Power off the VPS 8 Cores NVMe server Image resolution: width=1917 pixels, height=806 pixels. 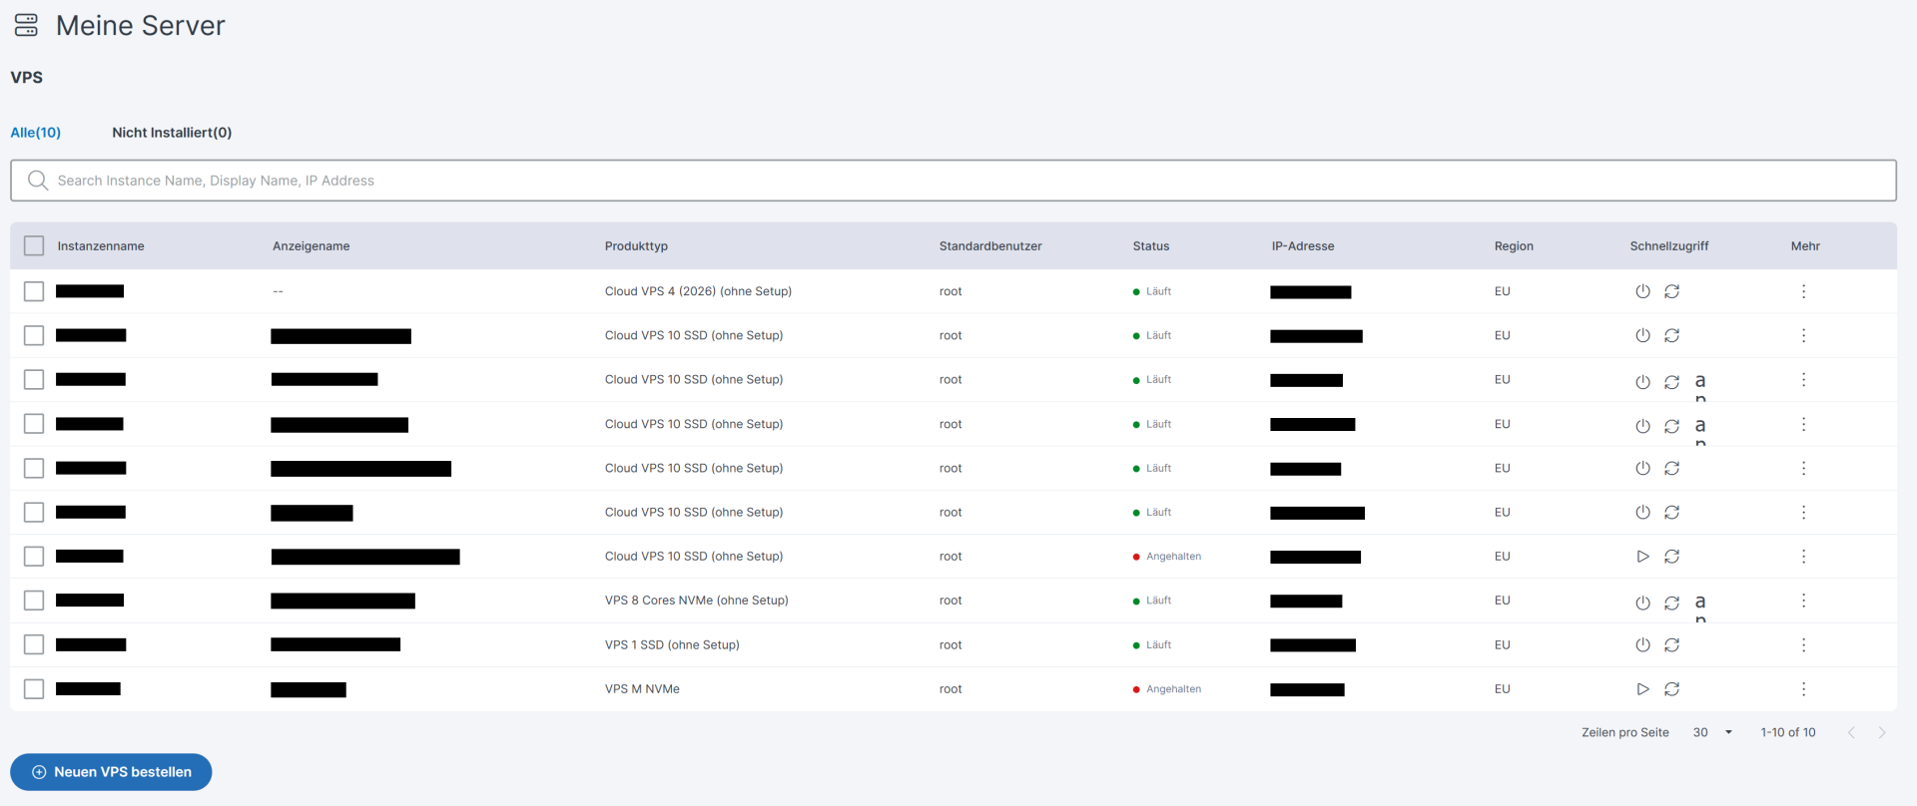(x=1642, y=603)
